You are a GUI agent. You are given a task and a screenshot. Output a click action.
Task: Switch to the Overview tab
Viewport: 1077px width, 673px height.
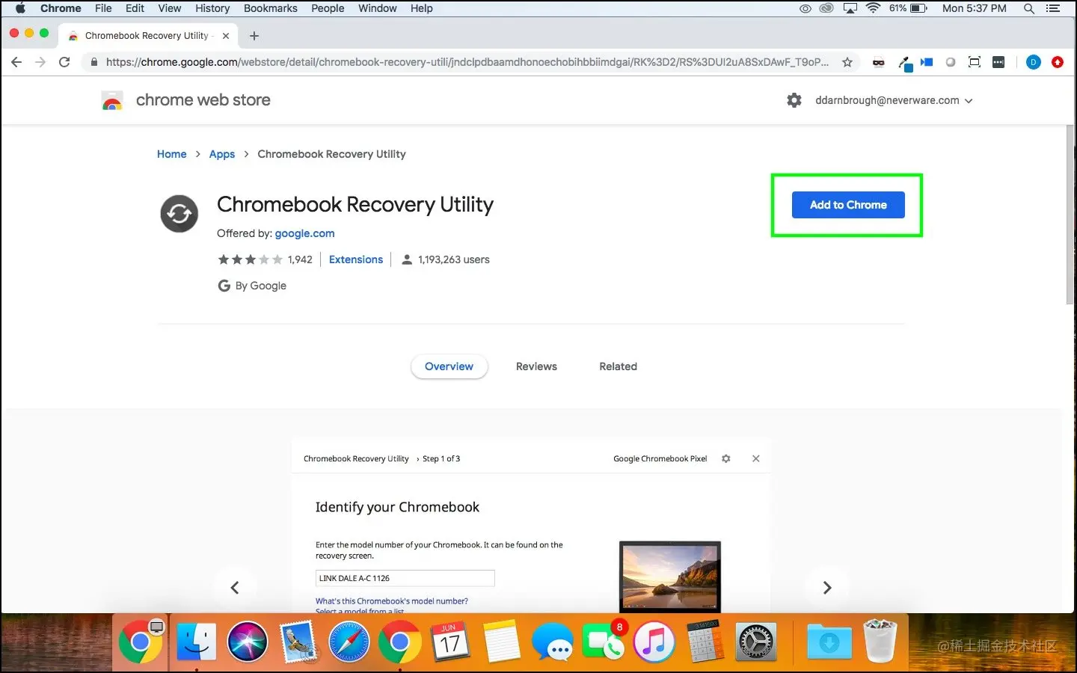449,366
